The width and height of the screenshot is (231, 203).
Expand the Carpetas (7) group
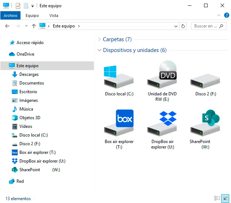[99, 39]
